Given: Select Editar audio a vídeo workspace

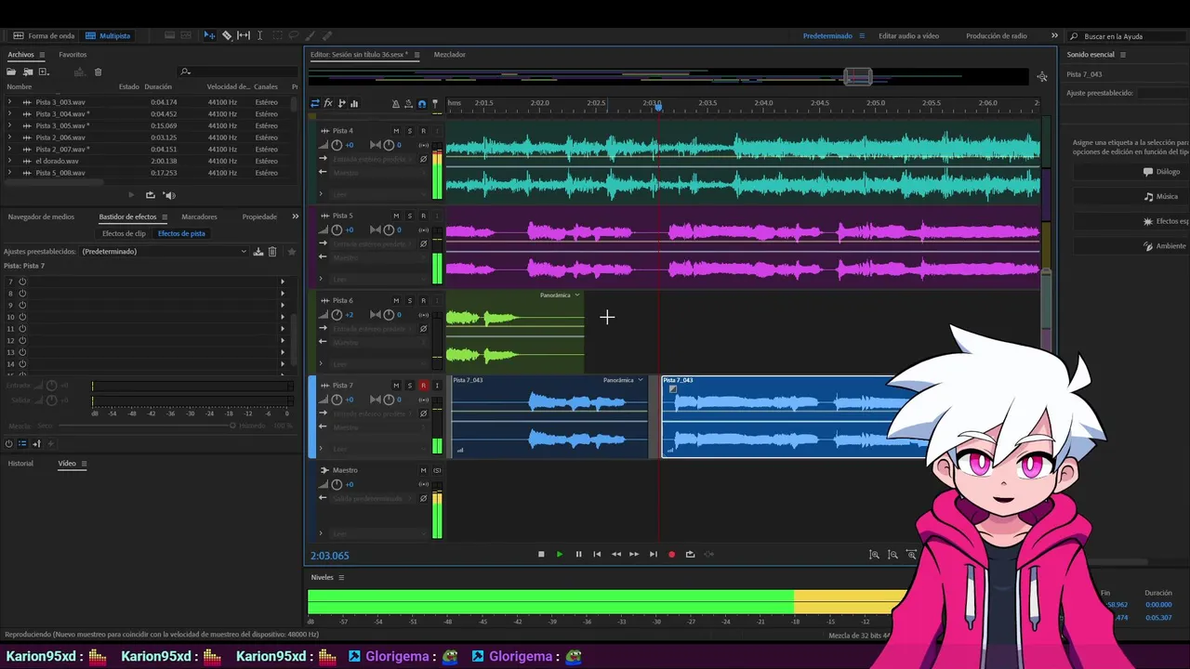Looking at the screenshot, I should tap(908, 36).
